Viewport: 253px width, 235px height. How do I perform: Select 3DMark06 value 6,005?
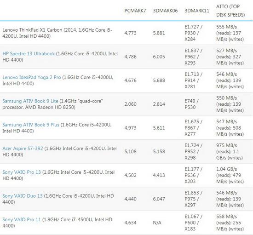click(159, 57)
